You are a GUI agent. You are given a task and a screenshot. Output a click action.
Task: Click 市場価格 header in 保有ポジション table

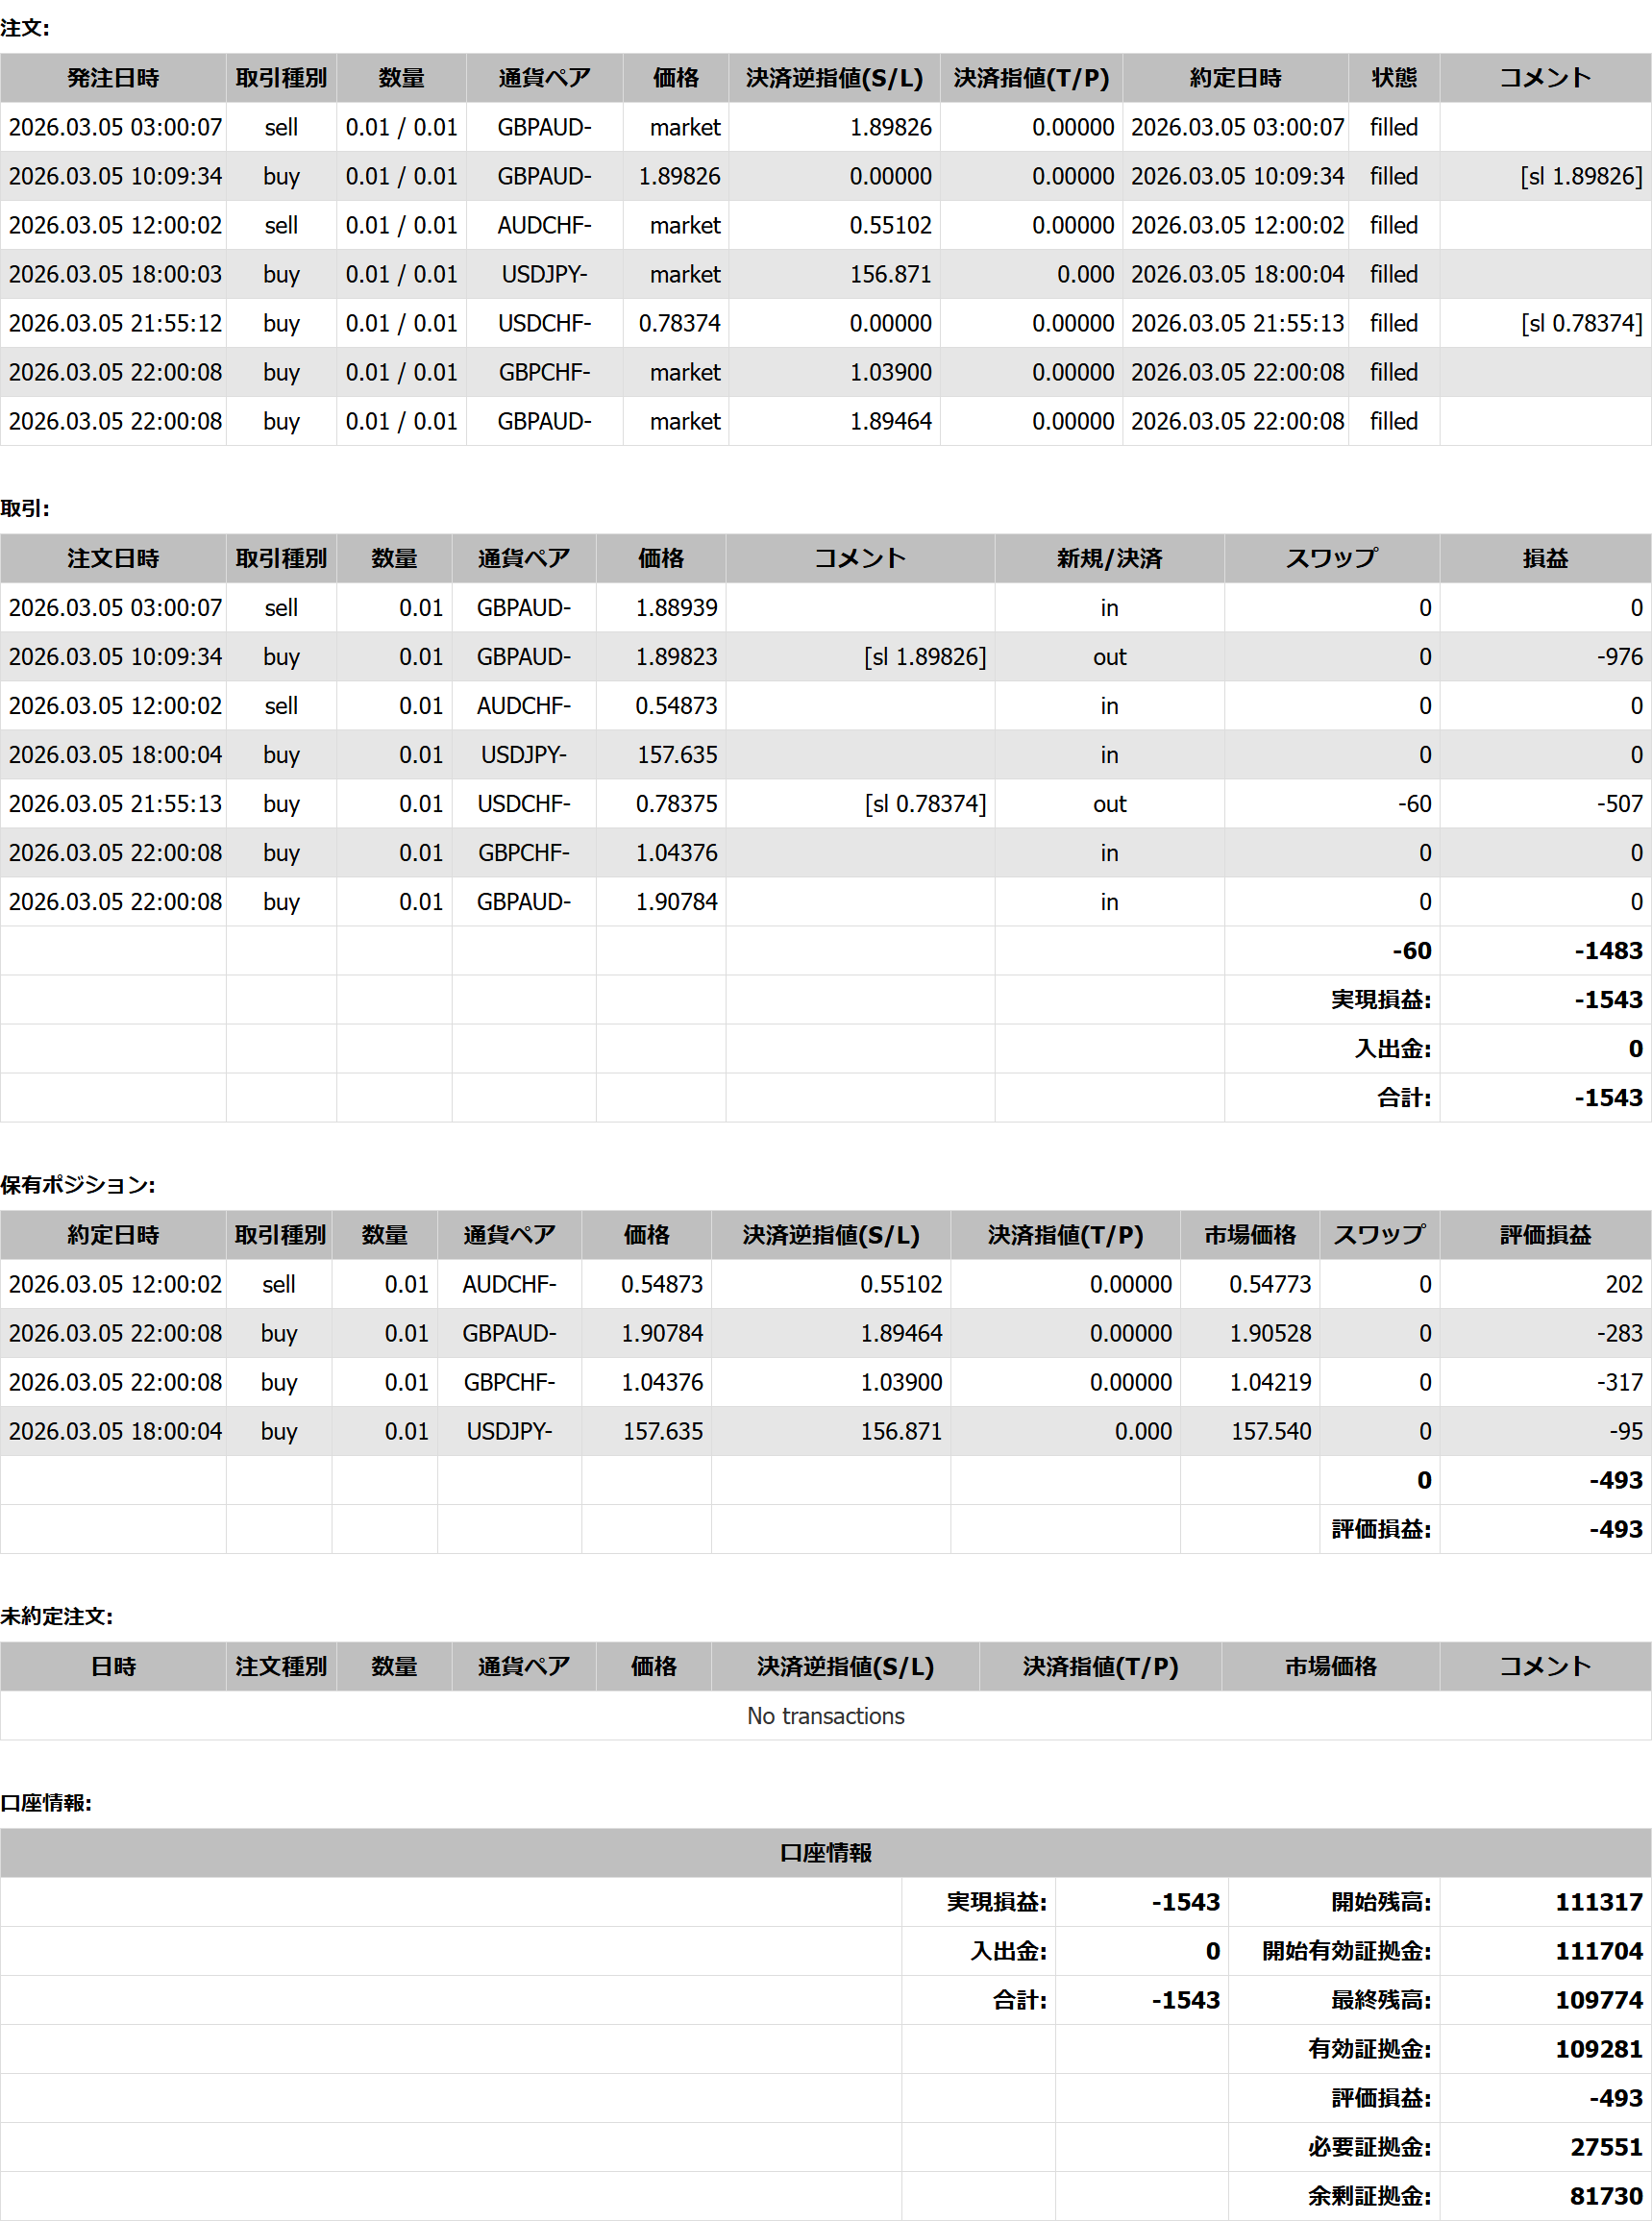pyautogui.click(x=1249, y=1235)
